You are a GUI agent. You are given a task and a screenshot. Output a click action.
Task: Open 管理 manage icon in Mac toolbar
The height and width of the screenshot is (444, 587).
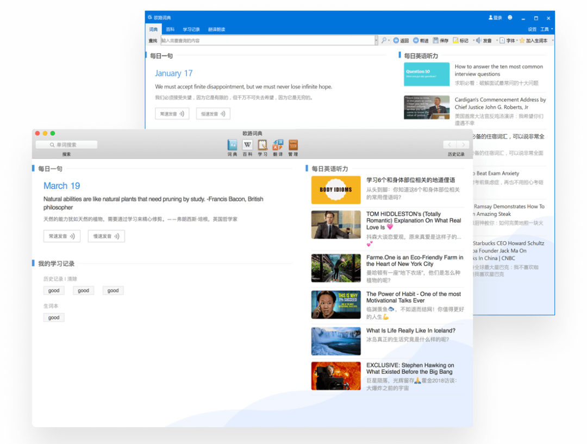coord(293,145)
